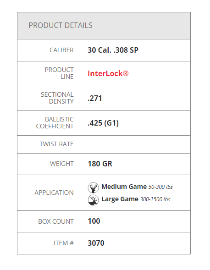
Task: Click the sectional density value .271
Action: pos(95,98)
